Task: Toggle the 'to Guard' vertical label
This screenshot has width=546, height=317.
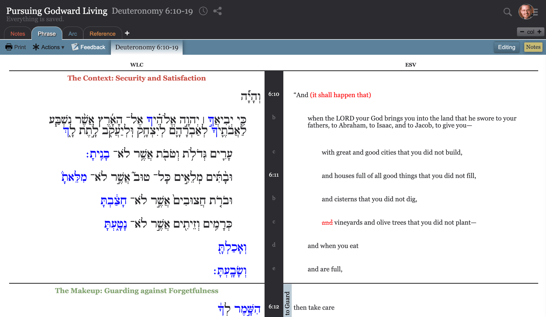Action: click(x=287, y=303)
